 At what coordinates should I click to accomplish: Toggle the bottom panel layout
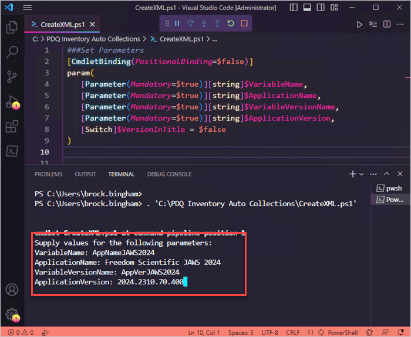pos(307,8)
